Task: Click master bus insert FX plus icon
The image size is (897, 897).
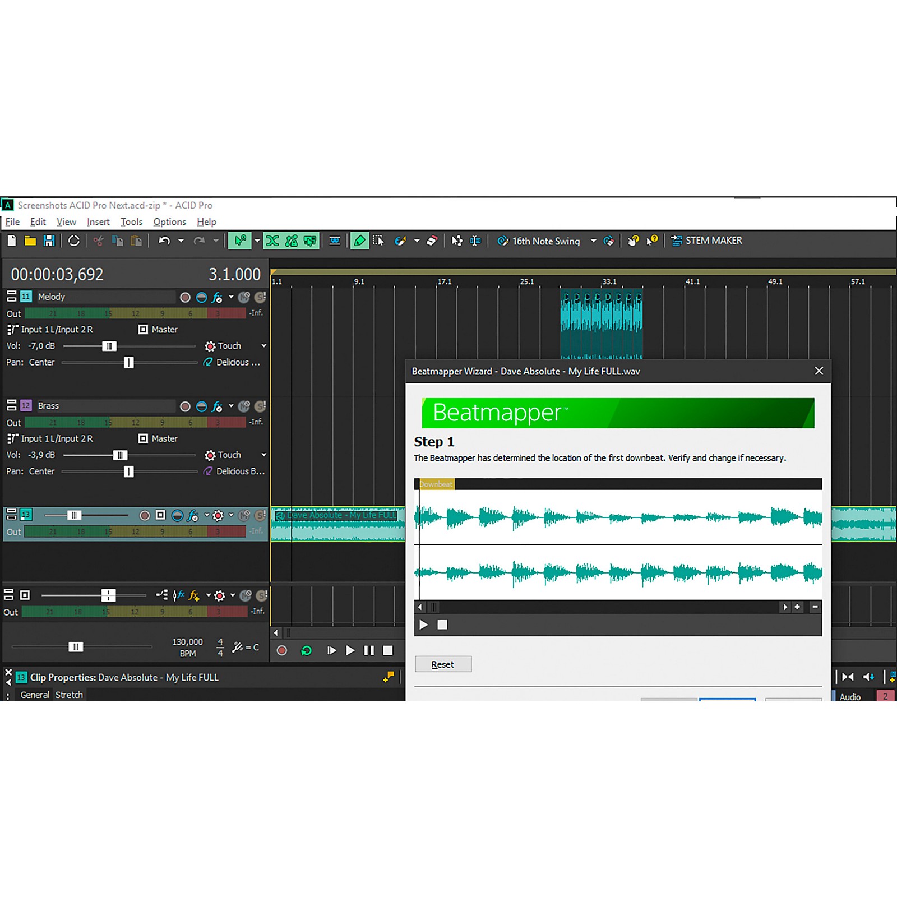Action: (194, 596)
